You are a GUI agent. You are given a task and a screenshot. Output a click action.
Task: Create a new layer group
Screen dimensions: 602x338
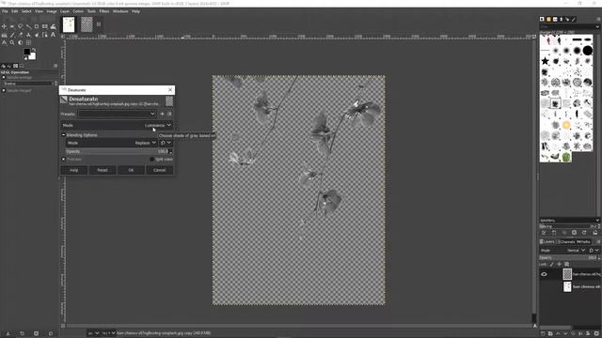point(550,334)
